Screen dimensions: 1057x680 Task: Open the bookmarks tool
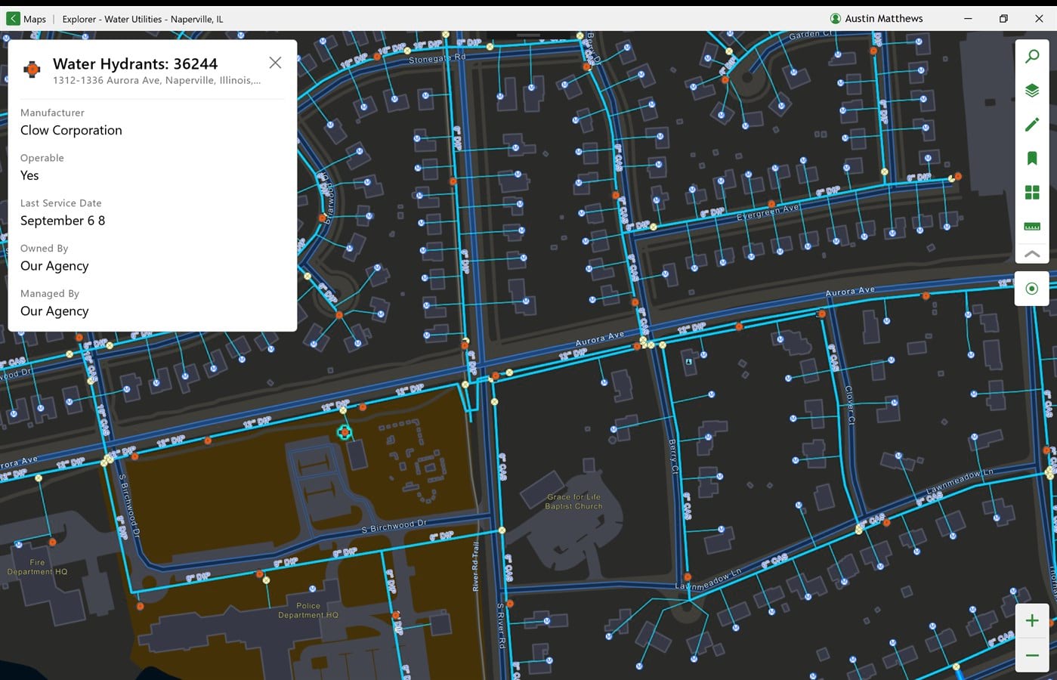pos(1032,158)
